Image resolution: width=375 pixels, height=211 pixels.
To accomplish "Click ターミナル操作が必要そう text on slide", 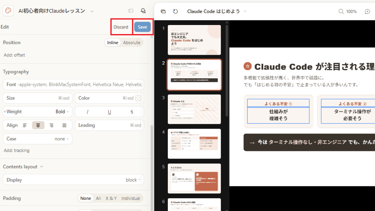I will pos(352,115).
